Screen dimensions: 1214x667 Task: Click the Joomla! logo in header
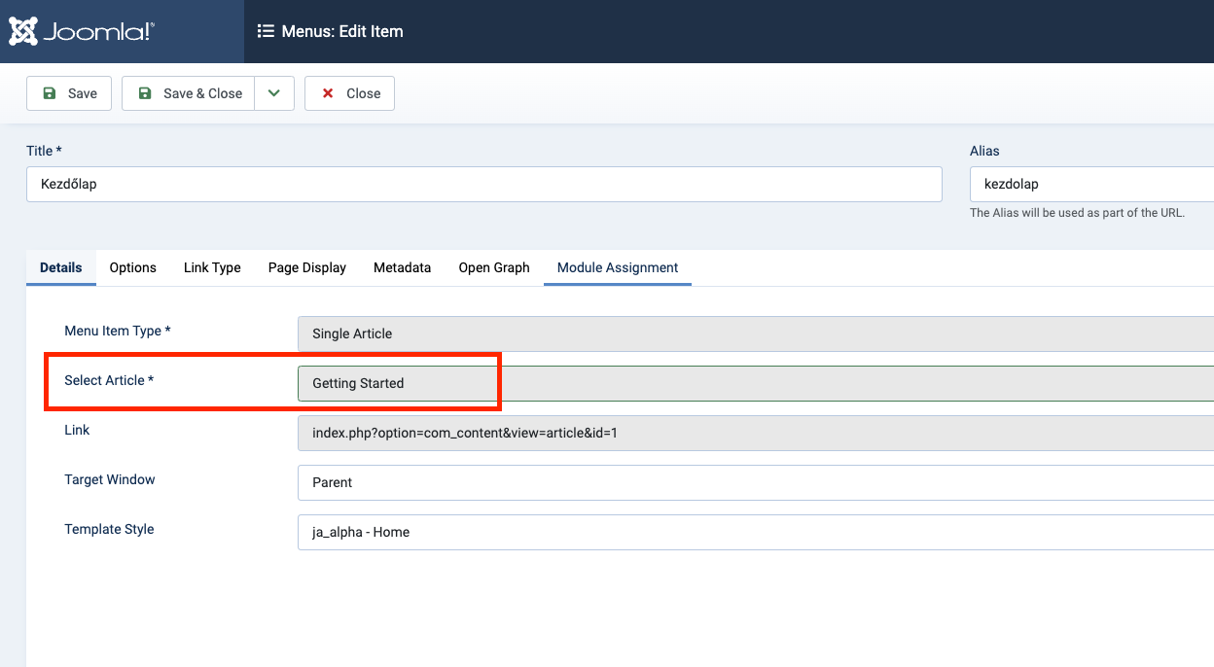82,31
